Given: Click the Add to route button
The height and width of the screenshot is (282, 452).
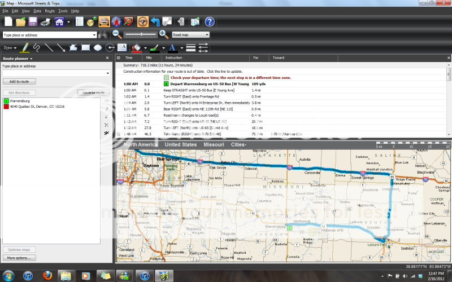Looking at the screenshot, I should pyautogui.click(x=19, y=81).
